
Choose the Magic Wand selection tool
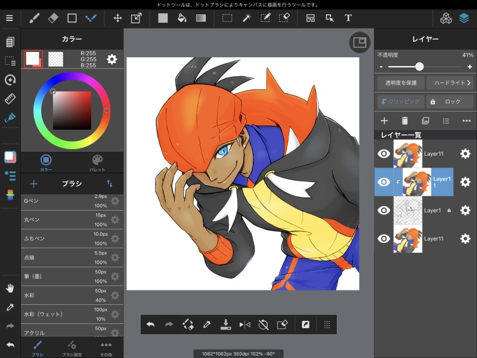coord(246,18)
